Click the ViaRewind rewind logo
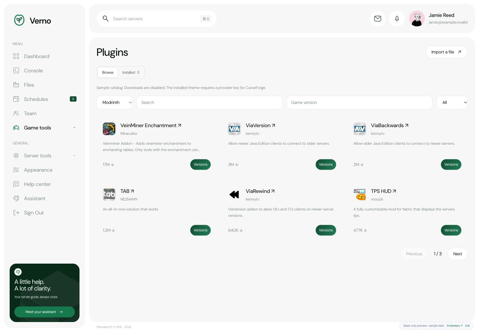479x332 pixels. [235, 195]
